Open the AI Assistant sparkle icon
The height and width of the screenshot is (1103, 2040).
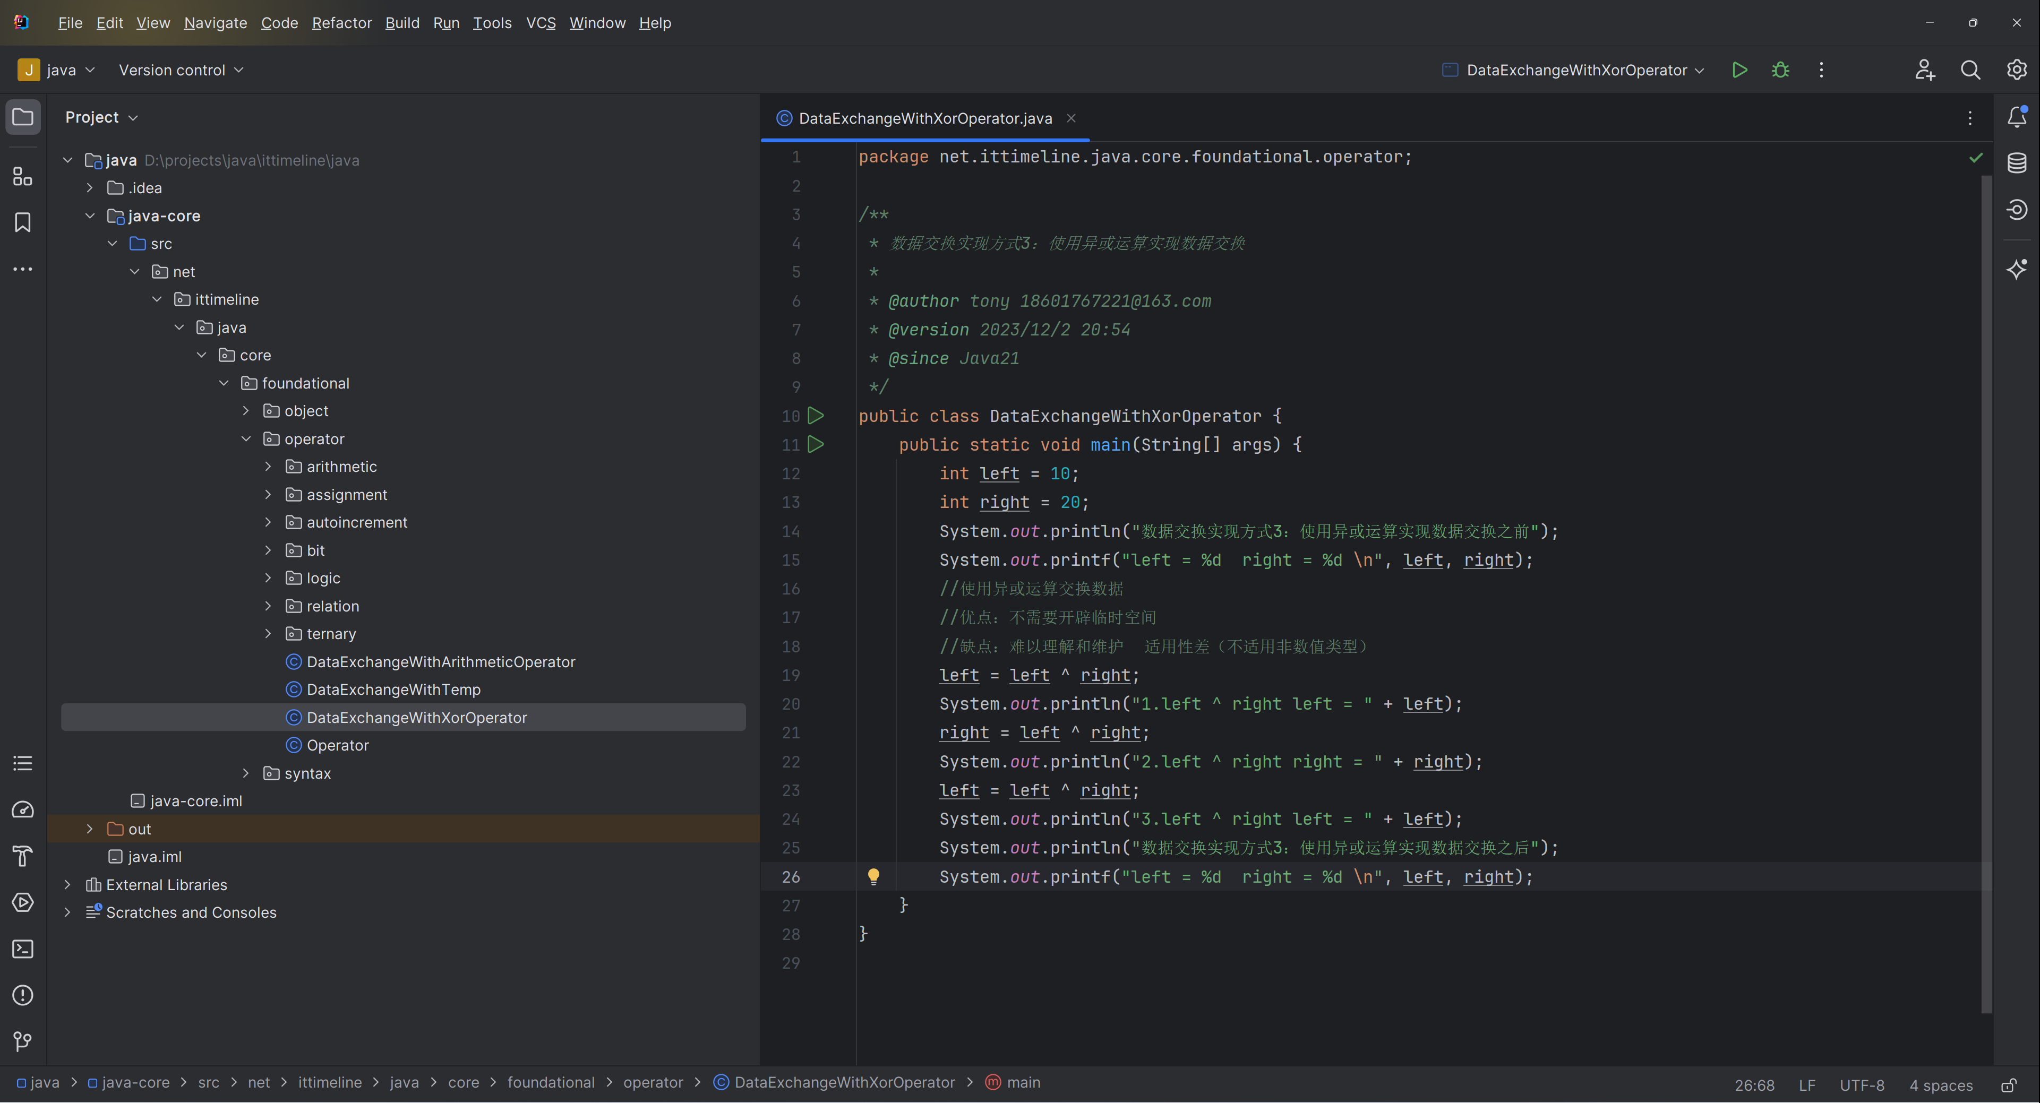click(x=2017, y=269)
